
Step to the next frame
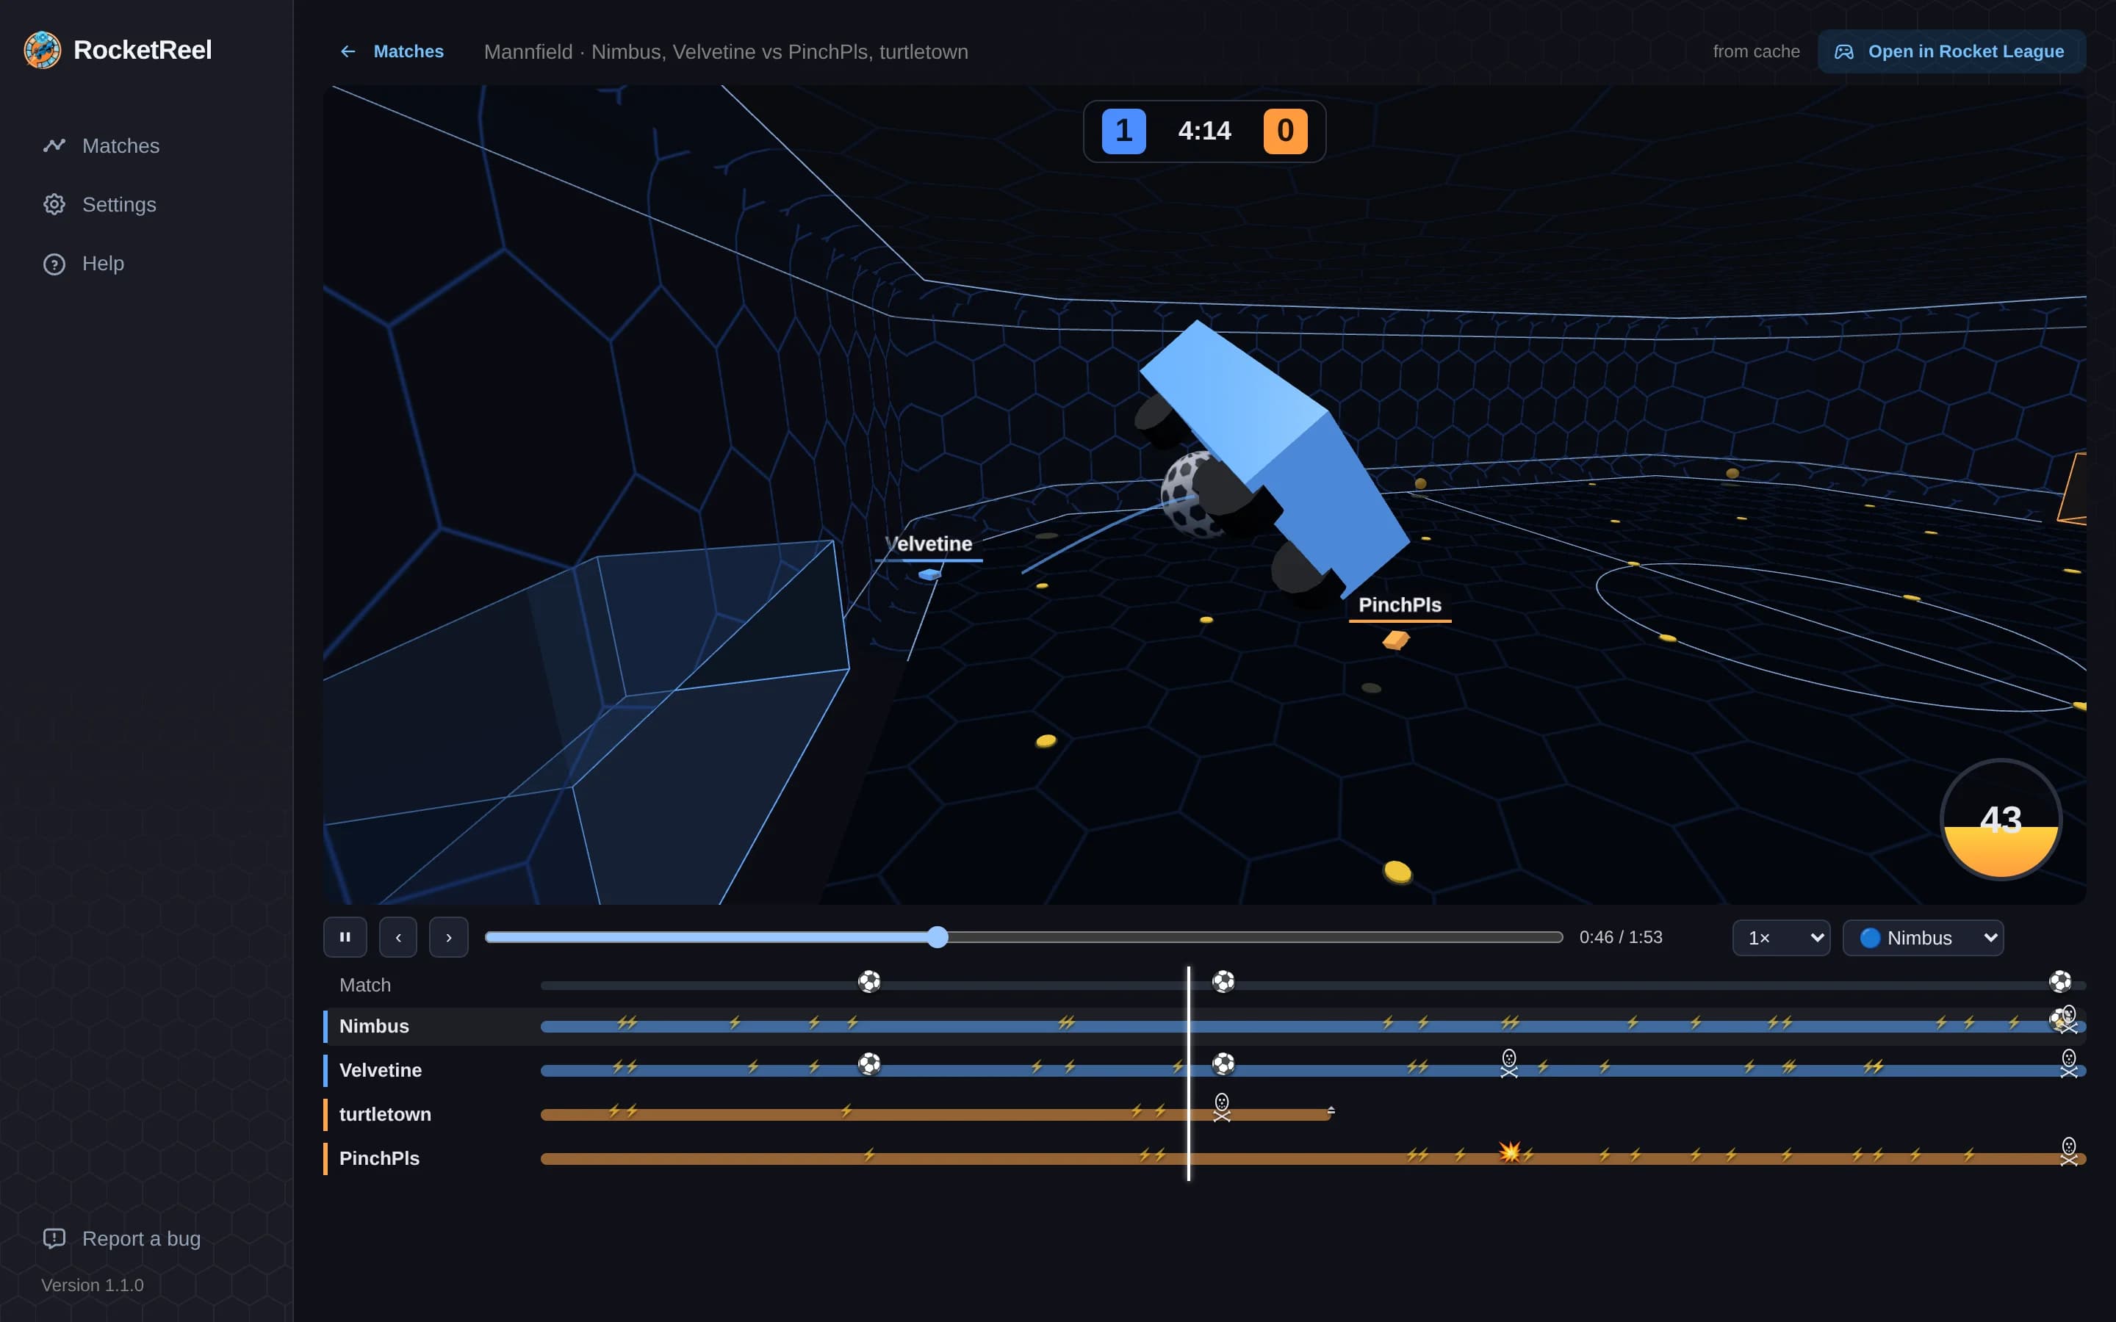point(449,937)
